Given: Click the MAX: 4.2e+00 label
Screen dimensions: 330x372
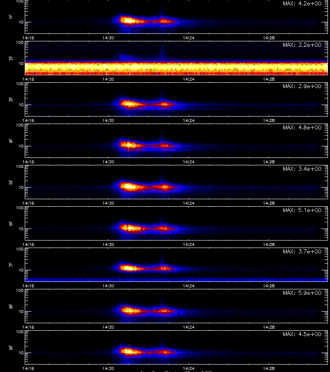Looking at the screenshot, I should click(x=302, y=4).
